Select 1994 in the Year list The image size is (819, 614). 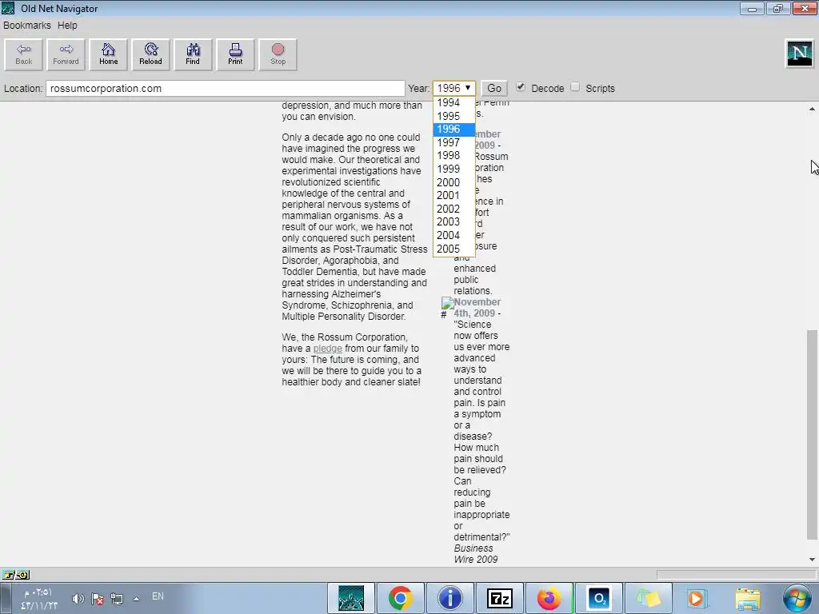click(x=454, y=103)
